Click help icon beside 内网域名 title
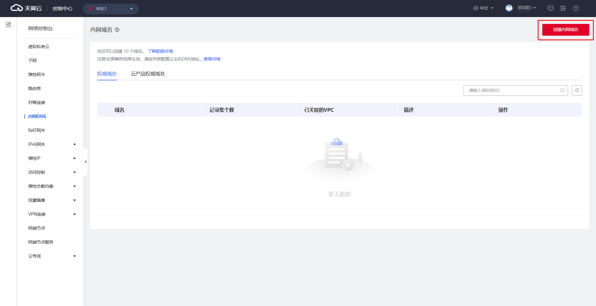 (x=117, y=30)
